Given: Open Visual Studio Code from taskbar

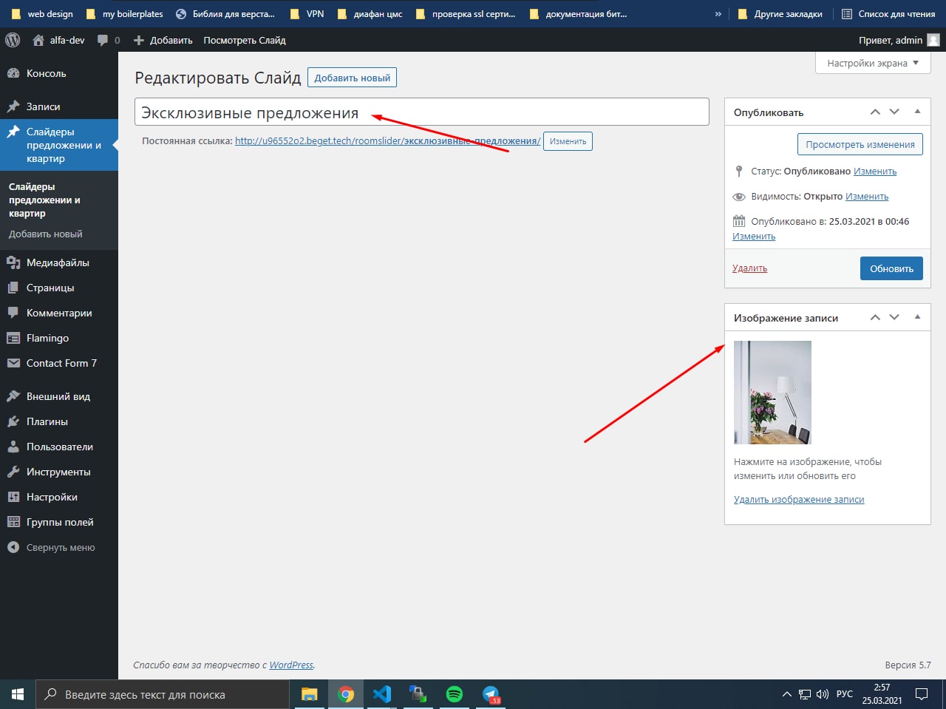Looking at the screenshot, I should tap(381, 694).
